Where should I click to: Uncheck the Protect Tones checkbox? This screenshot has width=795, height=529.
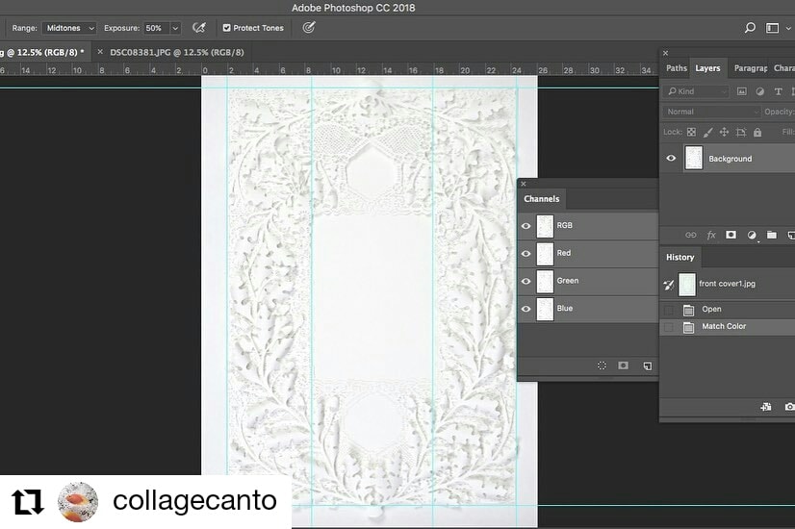tap(226, 28)
